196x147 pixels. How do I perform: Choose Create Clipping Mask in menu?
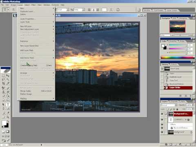[36, 65]
